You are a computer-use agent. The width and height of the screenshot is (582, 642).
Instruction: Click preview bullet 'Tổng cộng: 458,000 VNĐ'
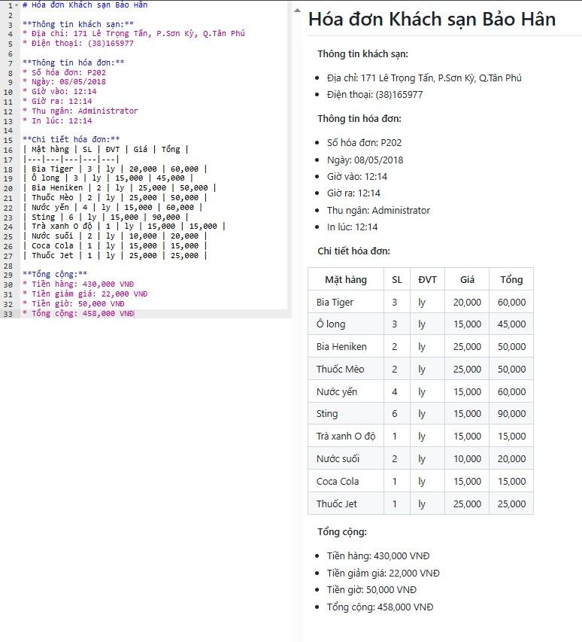tap(380, 607)
